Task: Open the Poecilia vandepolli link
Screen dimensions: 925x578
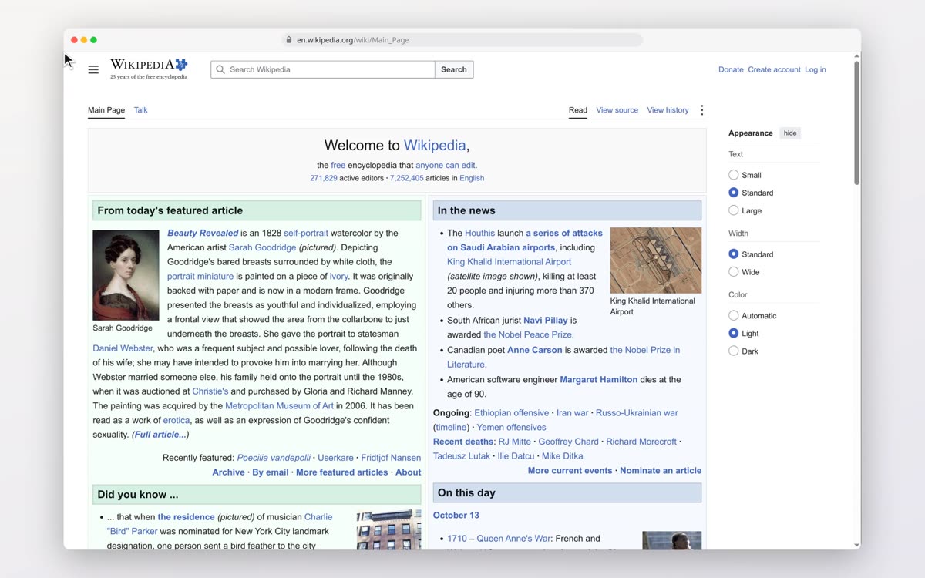Action: (274, 458)
